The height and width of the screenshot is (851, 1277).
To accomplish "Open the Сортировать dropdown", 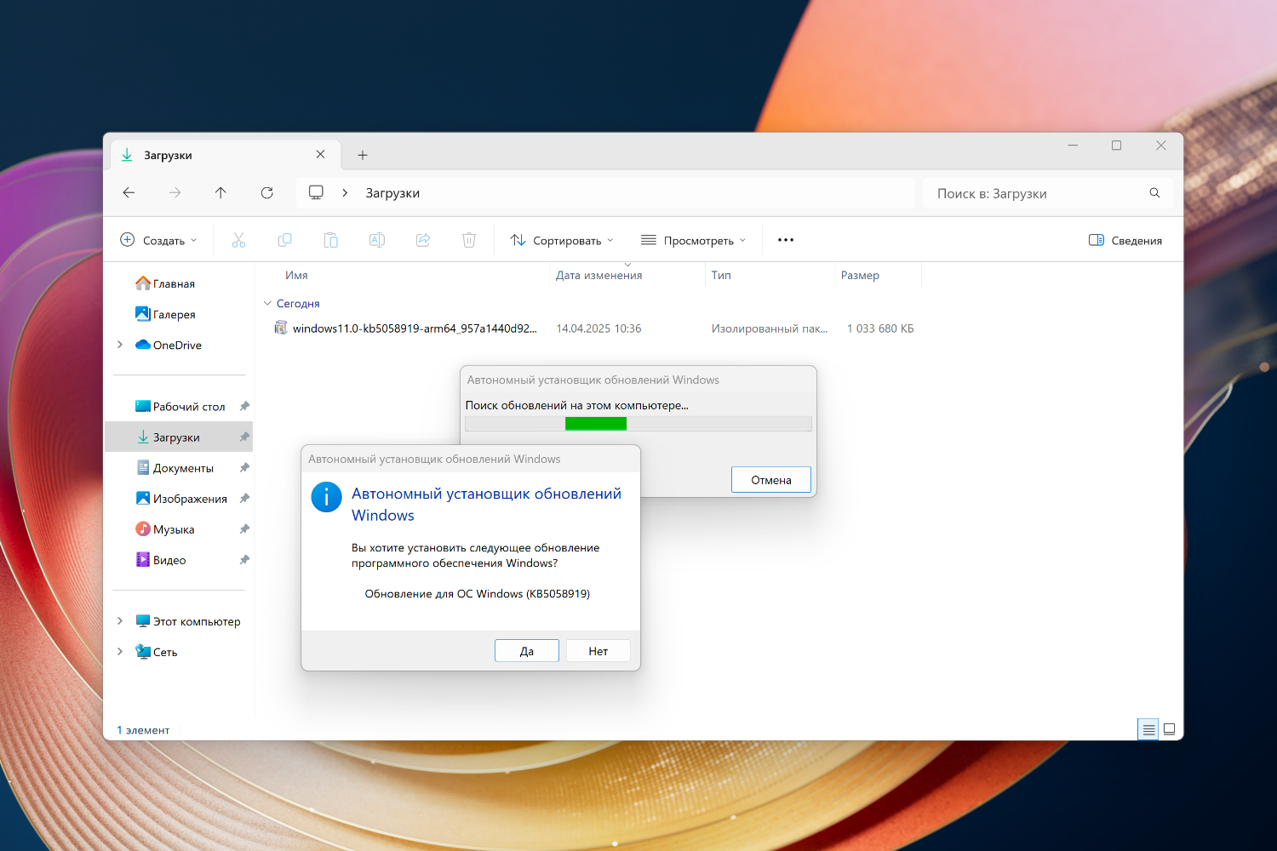I will tap(562, 240).
